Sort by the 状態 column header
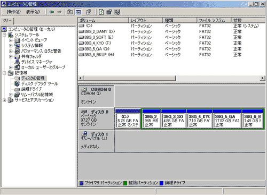 click(x=248, y=20)
